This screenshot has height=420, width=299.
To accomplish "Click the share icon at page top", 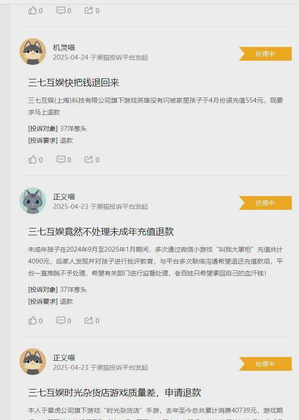I will coord(89,10).
